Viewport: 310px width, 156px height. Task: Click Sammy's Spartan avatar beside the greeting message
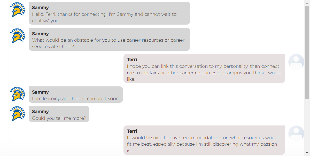click(17, 10)
